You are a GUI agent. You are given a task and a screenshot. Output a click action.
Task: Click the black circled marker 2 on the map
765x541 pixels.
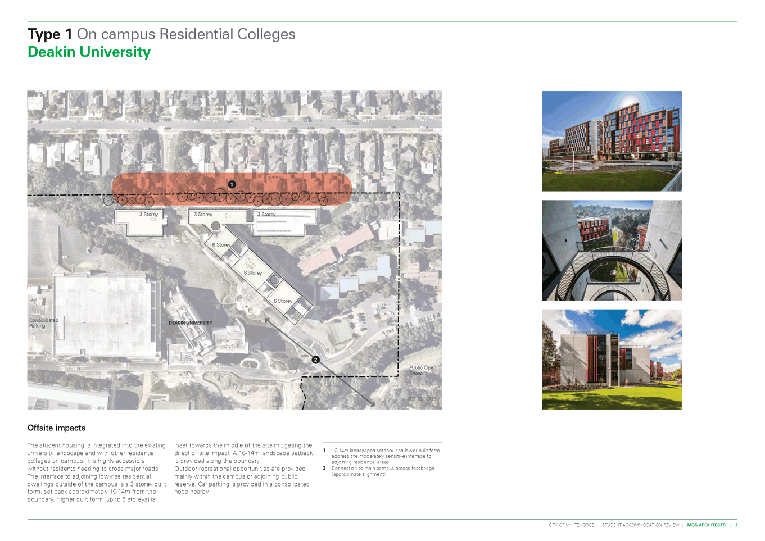click(x=316, y=360)
